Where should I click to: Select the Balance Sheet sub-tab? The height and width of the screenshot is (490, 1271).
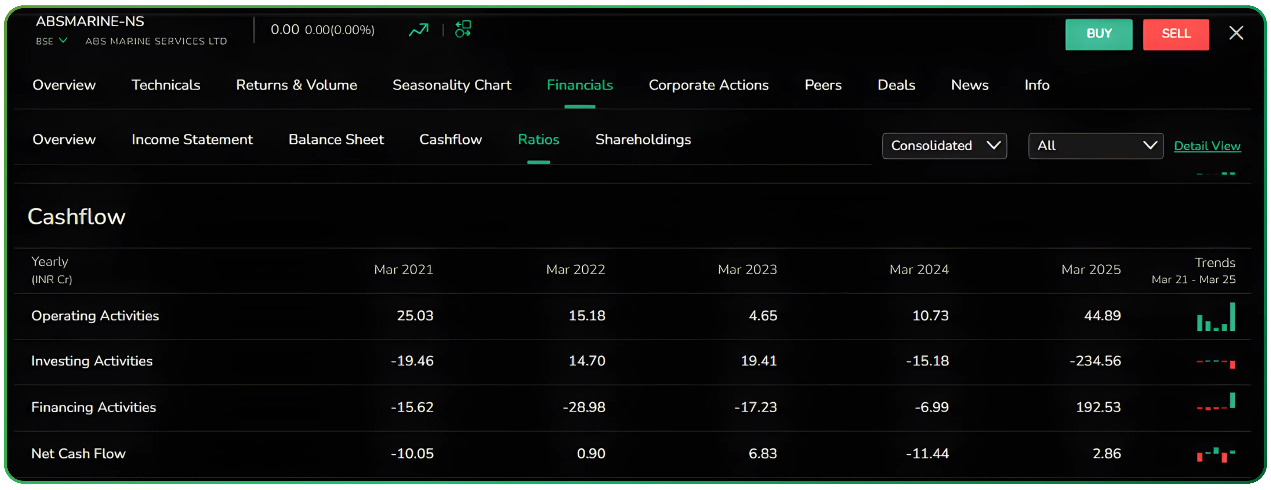(x=336, y=140)
